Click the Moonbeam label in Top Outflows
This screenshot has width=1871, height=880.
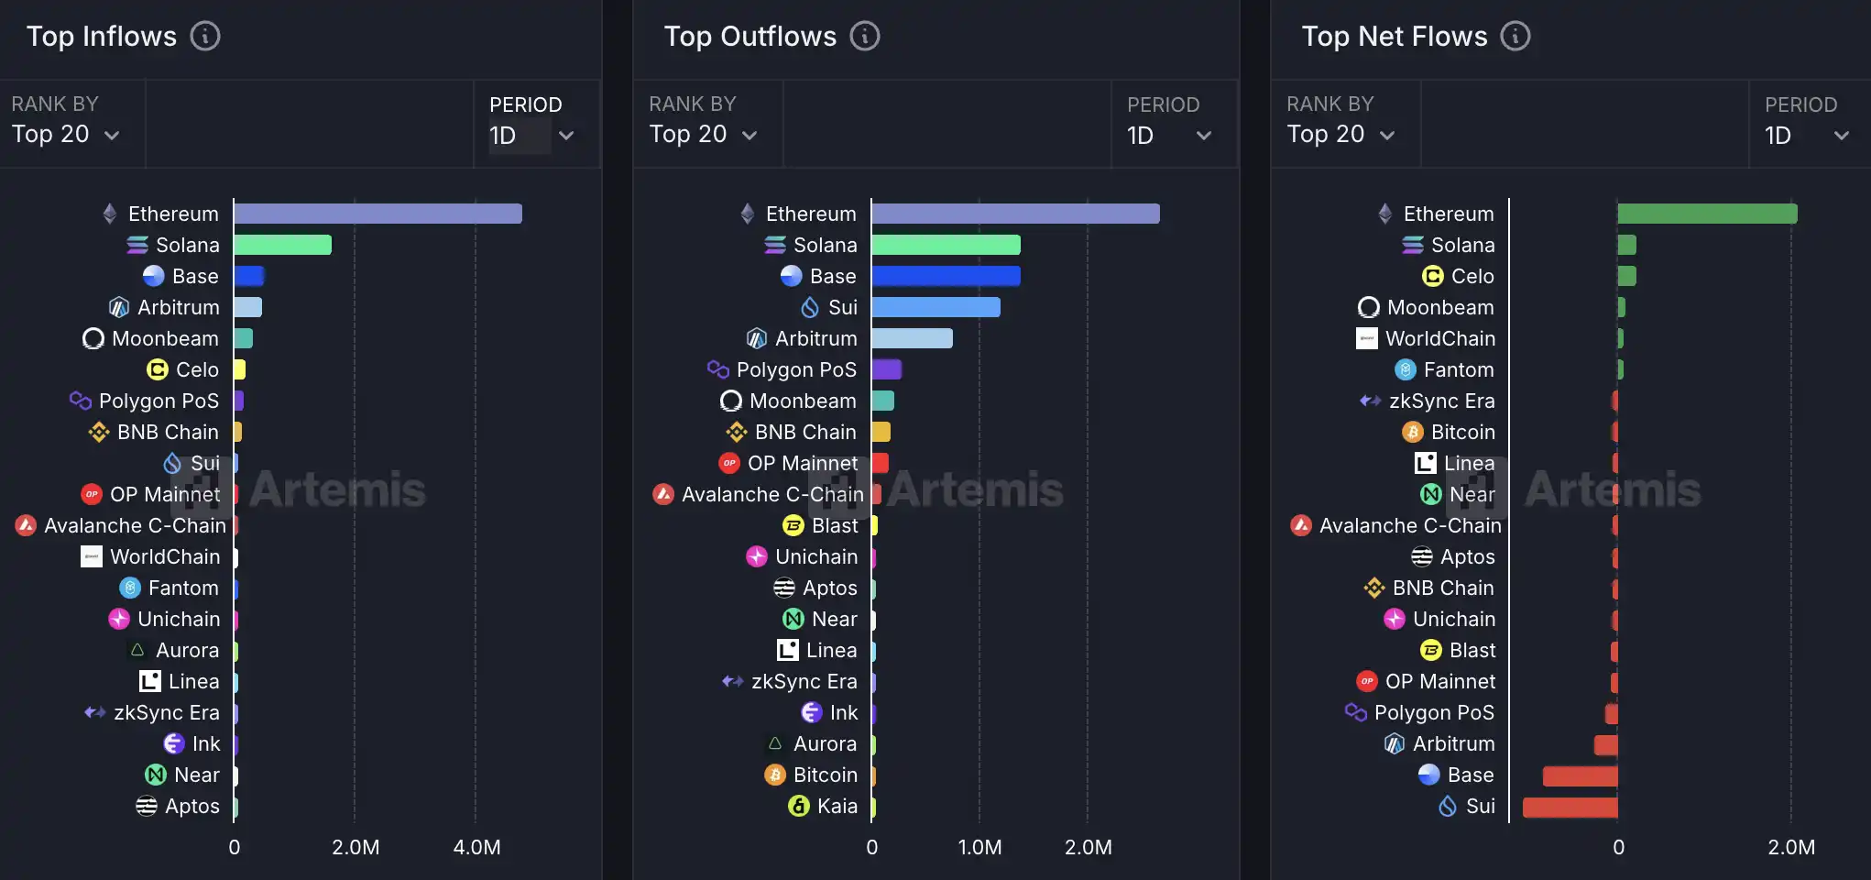click(803, 401)
